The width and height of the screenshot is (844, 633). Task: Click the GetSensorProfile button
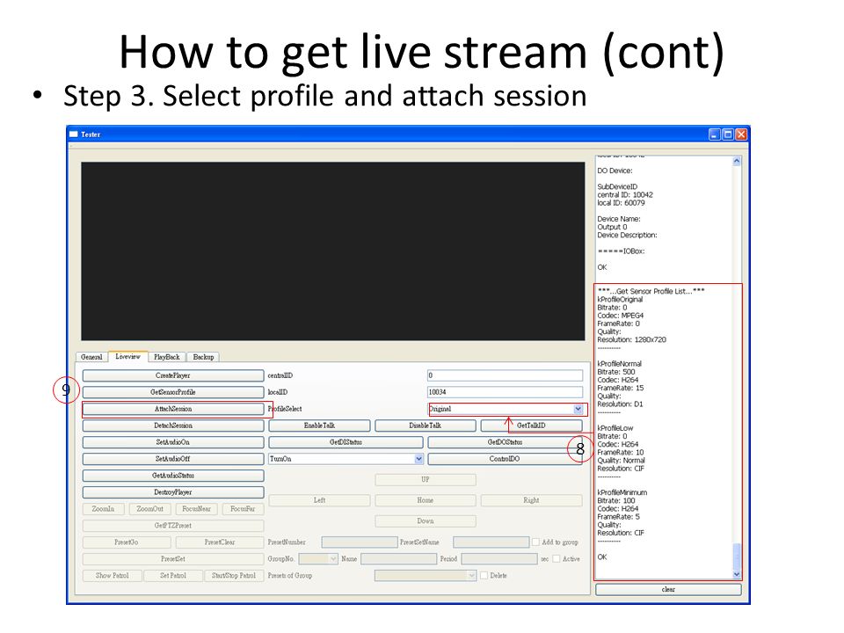click(173, 392)
